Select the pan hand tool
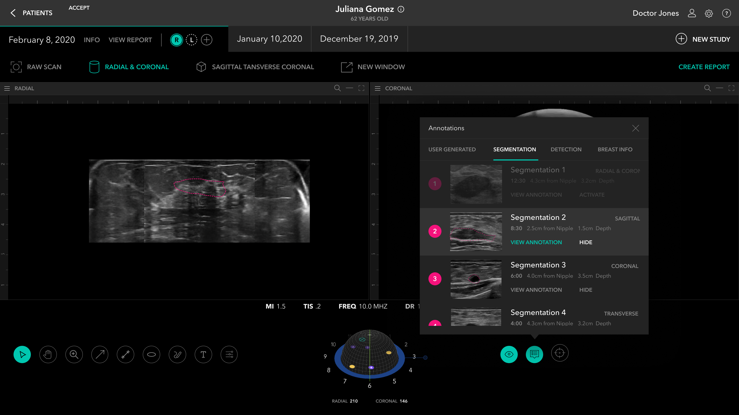The width and height of the screenshot is (739, 415). click(48, 354)
